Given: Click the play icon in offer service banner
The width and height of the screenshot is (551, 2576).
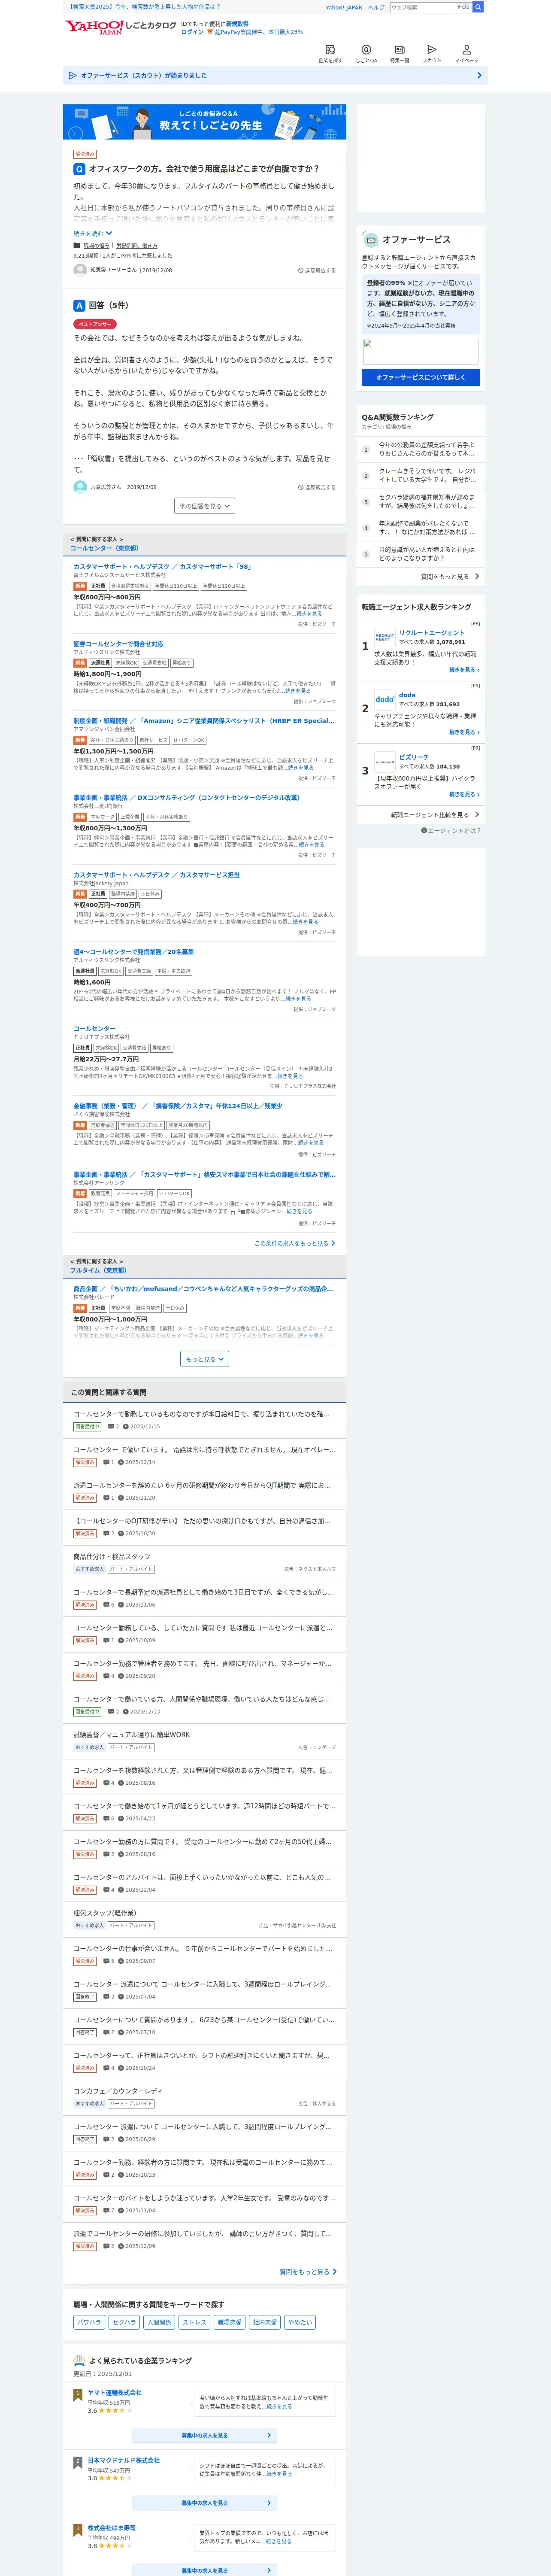Looking at the screenshot, I should (x=72, y=75).
